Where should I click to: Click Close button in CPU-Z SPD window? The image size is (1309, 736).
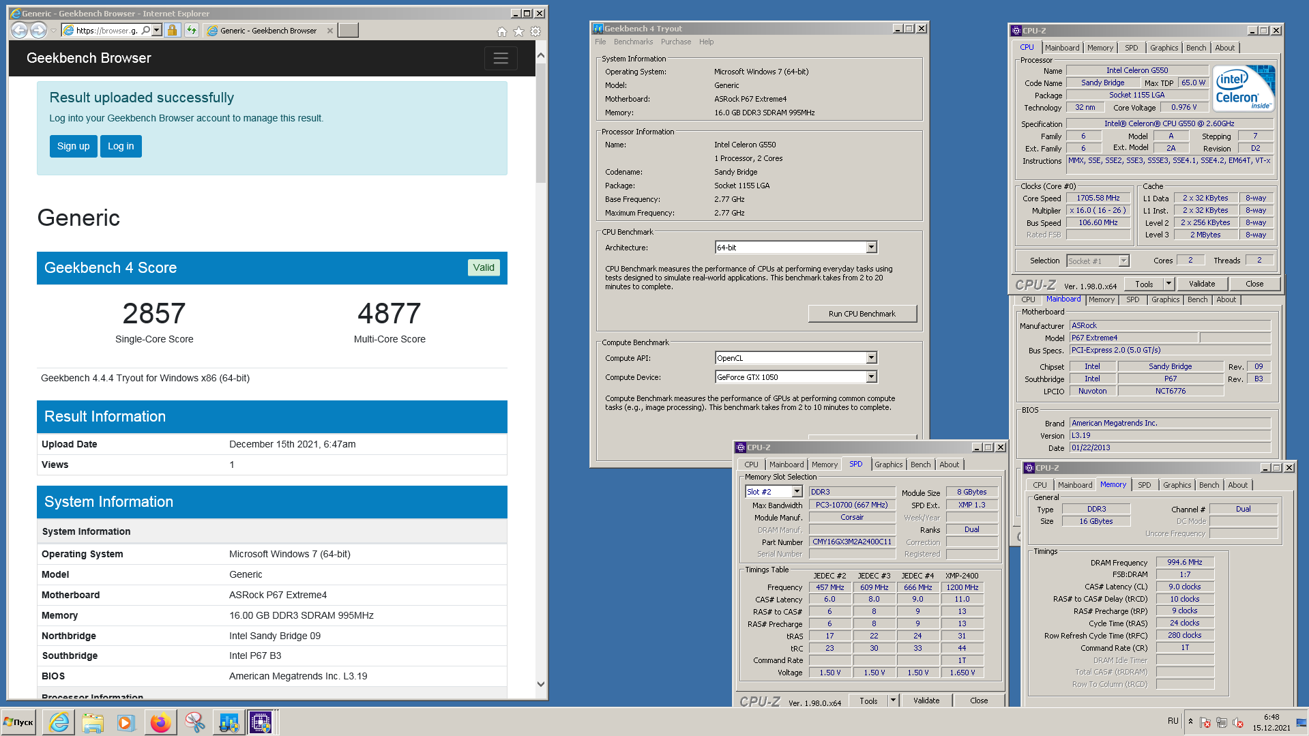click(x=978, y=701)
